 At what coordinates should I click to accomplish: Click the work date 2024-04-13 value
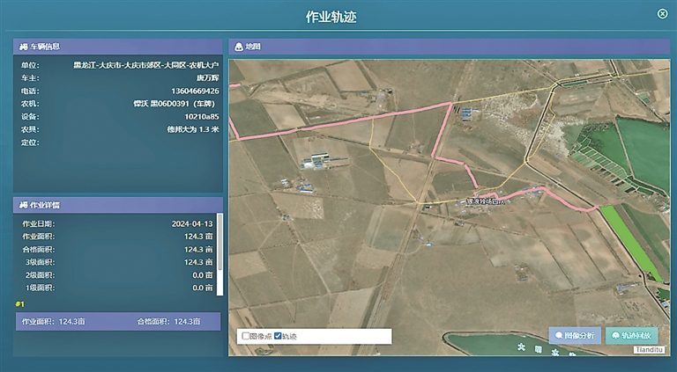(192, 224)
